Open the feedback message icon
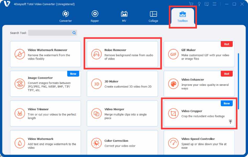Screen dimensions: 248x157 207,4
